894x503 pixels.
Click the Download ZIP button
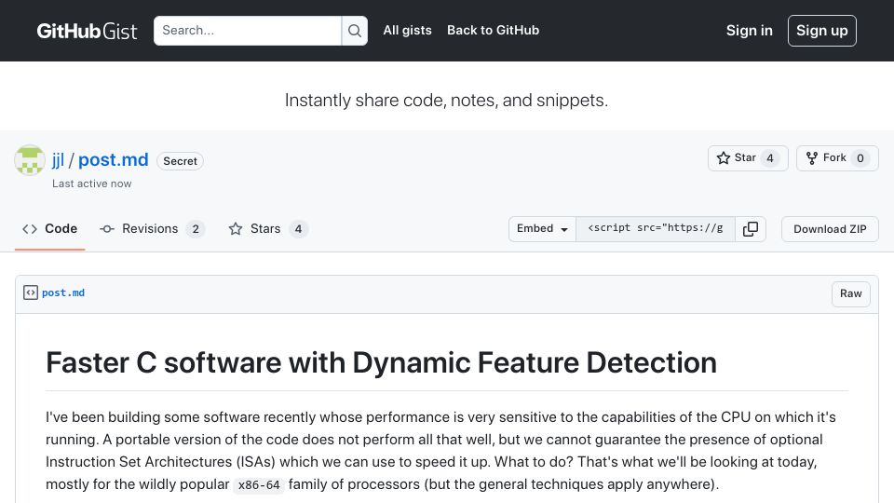(830, 229)
